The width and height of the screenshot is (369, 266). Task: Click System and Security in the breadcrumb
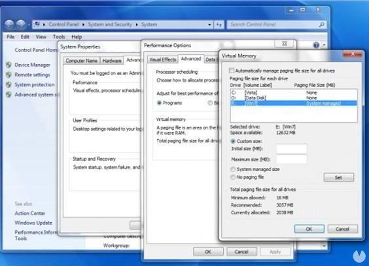pyautogui.click(x=110, y=24)
